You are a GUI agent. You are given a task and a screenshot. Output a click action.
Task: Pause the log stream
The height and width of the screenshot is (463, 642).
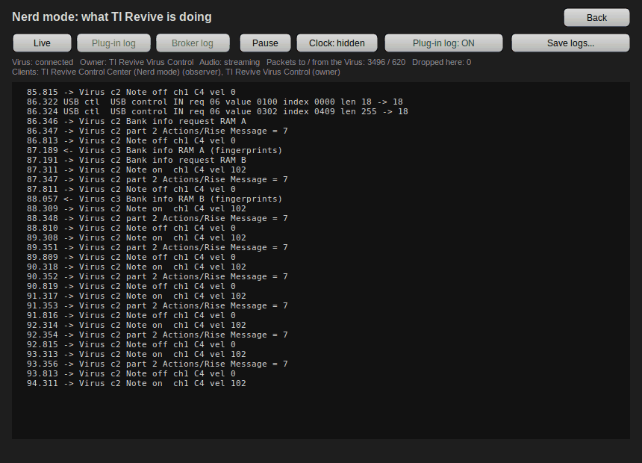tap(265, 43)
